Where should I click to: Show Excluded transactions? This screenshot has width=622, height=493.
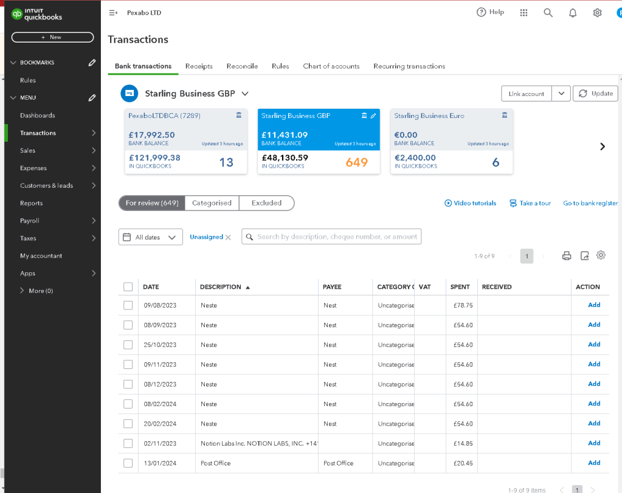pyautogui.click(x=266, y=203)
